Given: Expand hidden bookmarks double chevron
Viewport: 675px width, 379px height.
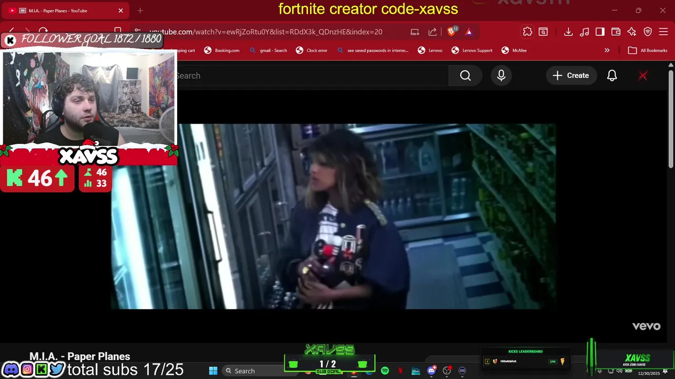Looking at the screenshot, I should 607,51.
